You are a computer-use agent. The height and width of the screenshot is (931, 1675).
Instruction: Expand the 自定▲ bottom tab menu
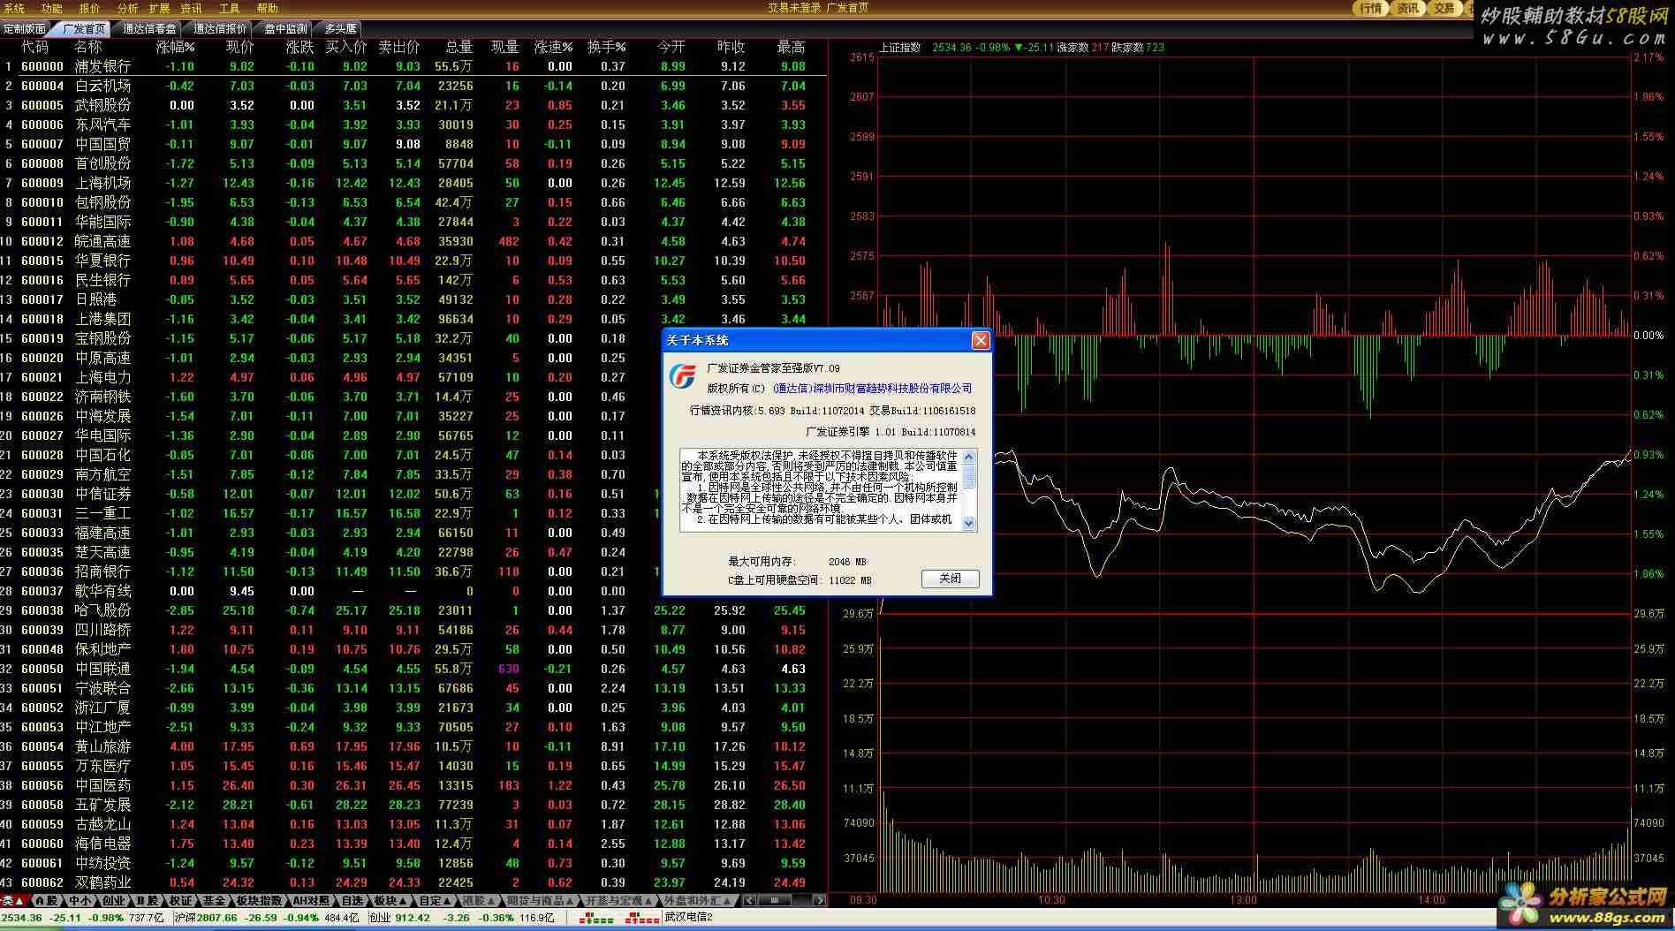click(x=436, y=900)
